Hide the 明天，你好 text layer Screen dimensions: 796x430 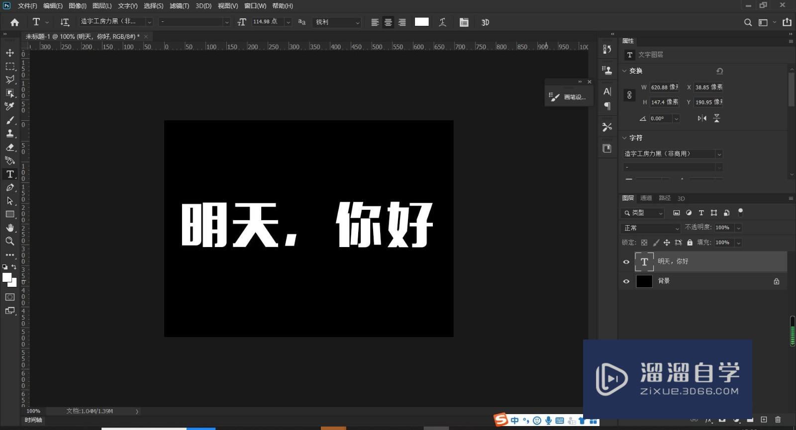pos(626,262)
